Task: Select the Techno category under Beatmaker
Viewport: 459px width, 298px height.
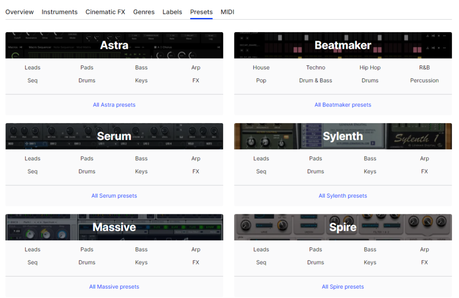Action: pos(316,67)
